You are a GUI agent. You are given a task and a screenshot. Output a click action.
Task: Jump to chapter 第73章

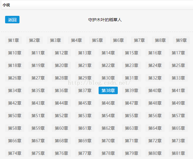pyautogui.click(x=178, y=140)
